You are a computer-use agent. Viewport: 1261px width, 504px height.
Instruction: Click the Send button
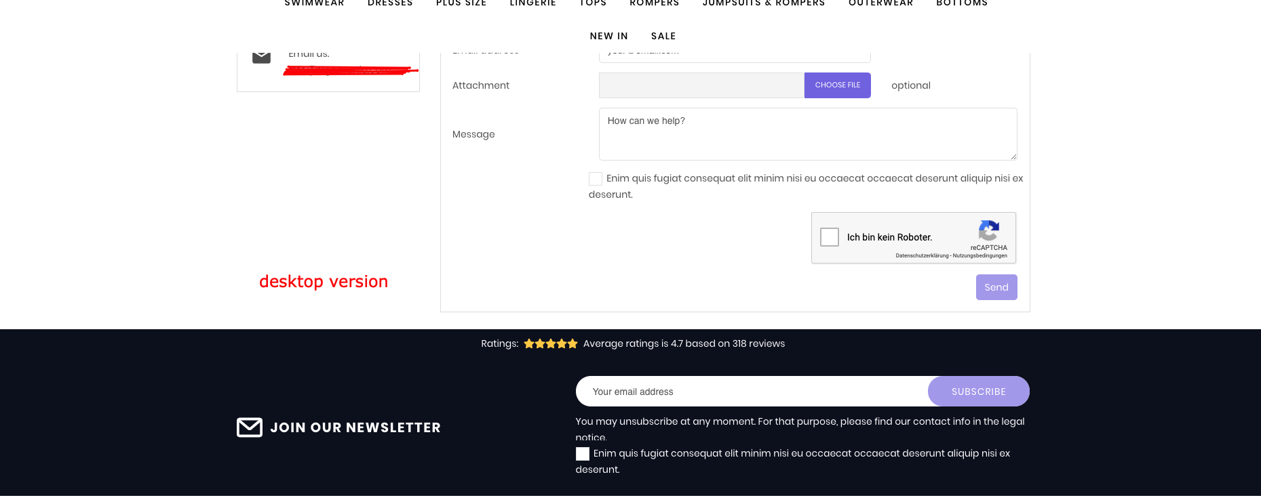pyautogui.click(x=996, y=287)
